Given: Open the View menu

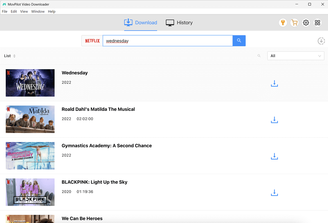Looking at the screenshot, I should 24,11.
